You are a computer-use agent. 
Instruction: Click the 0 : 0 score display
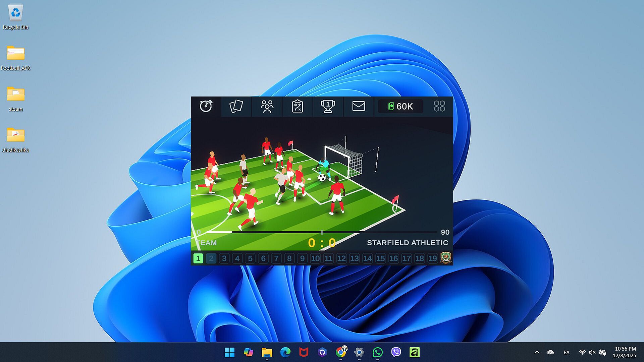tap(321, 243)
